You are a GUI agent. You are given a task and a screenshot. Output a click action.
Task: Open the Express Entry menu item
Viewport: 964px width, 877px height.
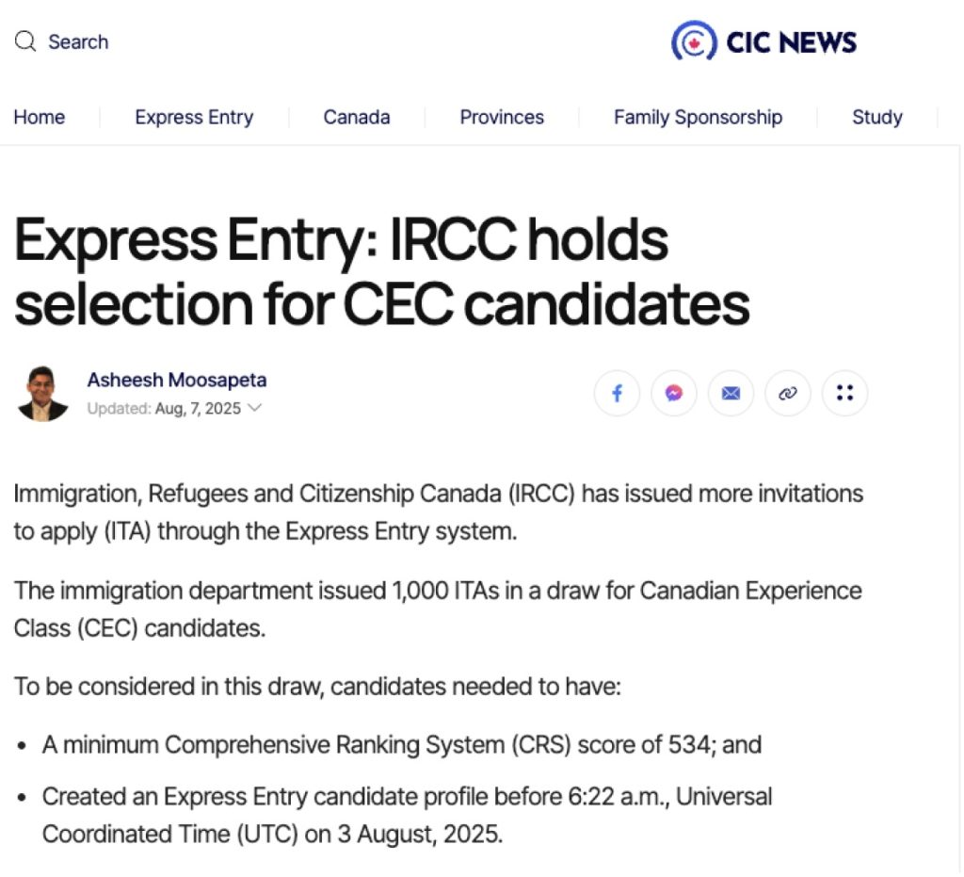pyautogui.click(x=194, y=117)
